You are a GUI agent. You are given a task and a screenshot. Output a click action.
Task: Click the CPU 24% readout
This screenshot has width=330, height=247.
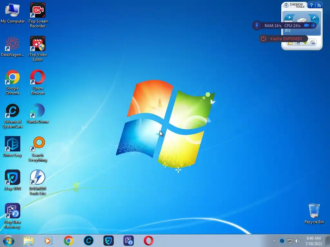[292, 26]
